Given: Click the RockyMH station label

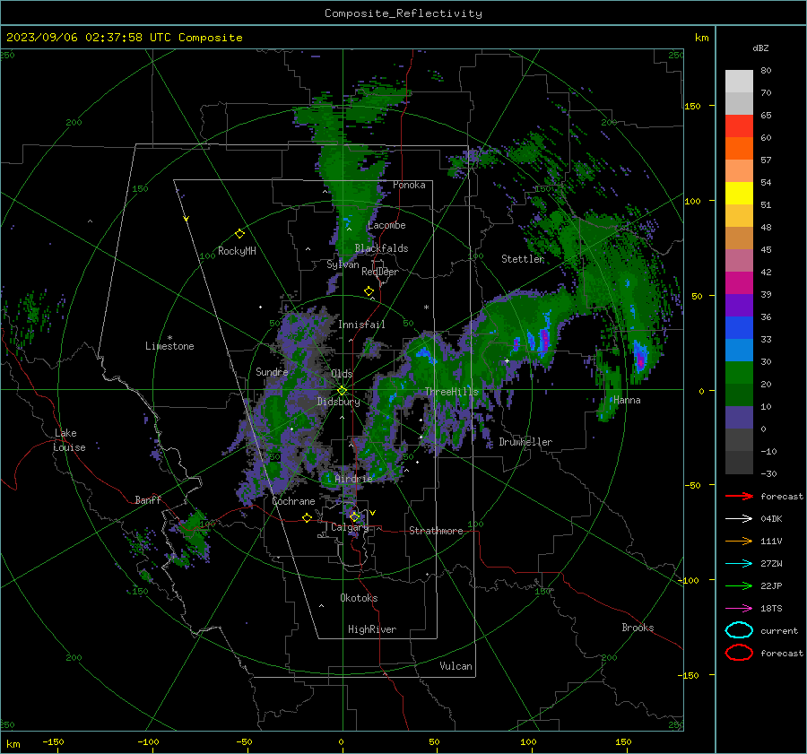Looking at the screenshot, I should pyautogui.click(x=237, y=251).
